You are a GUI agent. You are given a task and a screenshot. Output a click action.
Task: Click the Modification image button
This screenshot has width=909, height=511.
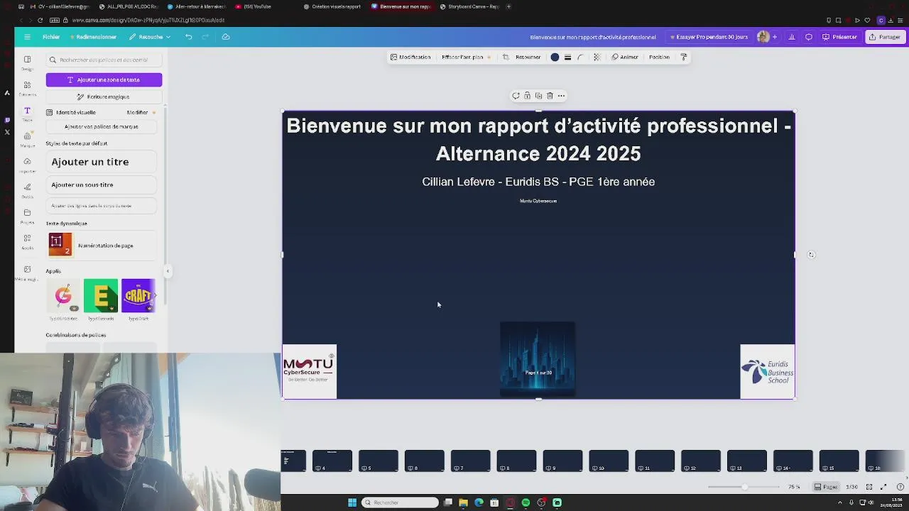[x=410, y=57]
